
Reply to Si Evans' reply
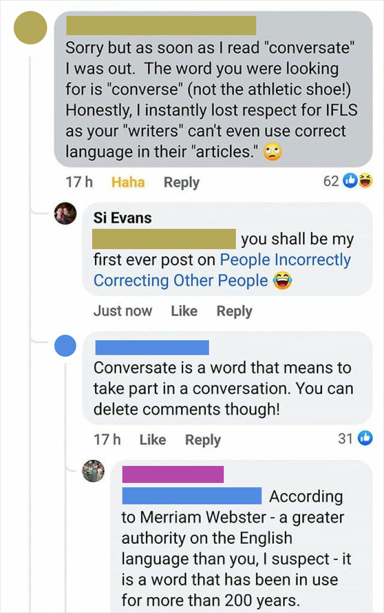point(234,311)
